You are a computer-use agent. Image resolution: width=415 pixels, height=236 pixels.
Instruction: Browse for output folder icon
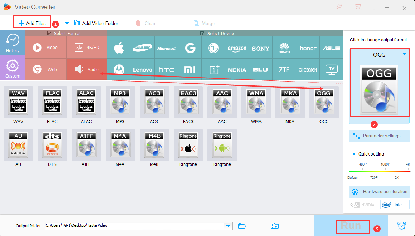click(242, 226)
